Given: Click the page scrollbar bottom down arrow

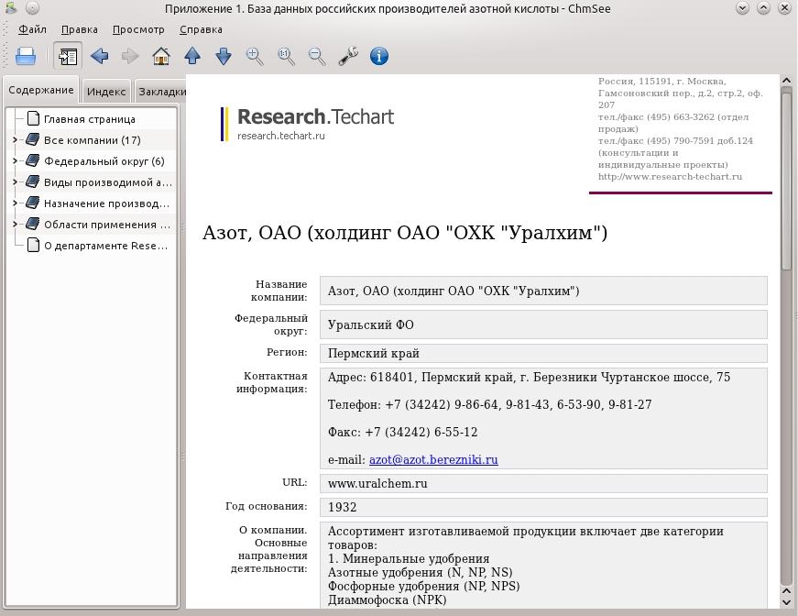Looking at the screenshot, I should point(786,602).
